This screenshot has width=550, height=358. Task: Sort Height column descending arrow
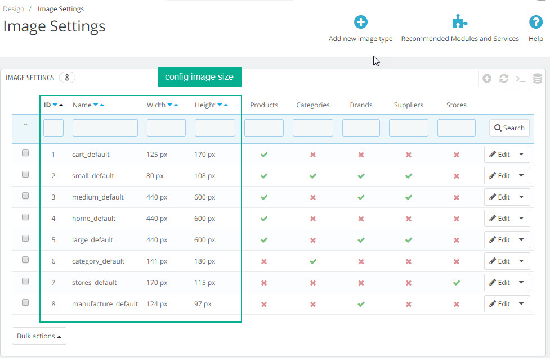point(220,105)
